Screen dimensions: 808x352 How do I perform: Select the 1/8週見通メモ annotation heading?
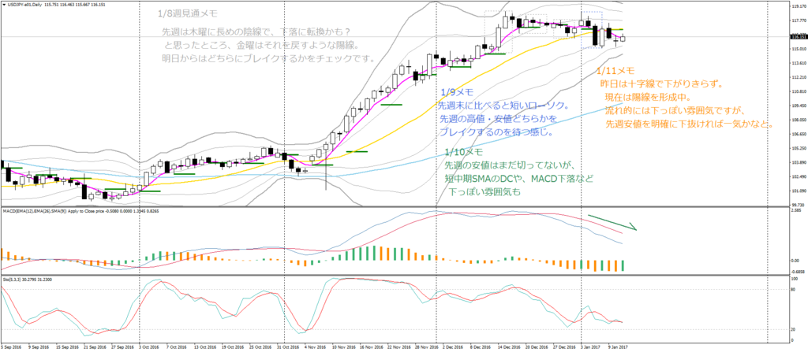(188, 14)
